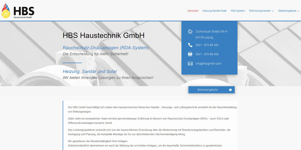This screenshot has height=150, width=301.
Task: Click 'Die Entscheidung für mehr Sicherheit!' tagline
Action: (95, 54)
